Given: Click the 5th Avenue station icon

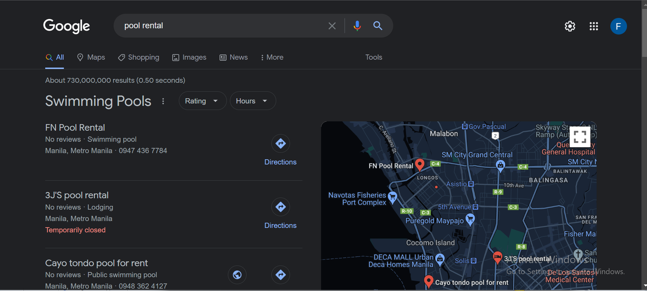Looking at the screenshot, I should pos(475,207).
